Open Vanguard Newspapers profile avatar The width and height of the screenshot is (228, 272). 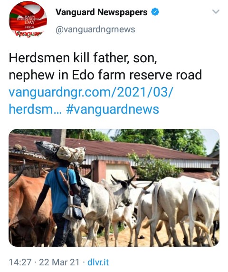[28, 19]
